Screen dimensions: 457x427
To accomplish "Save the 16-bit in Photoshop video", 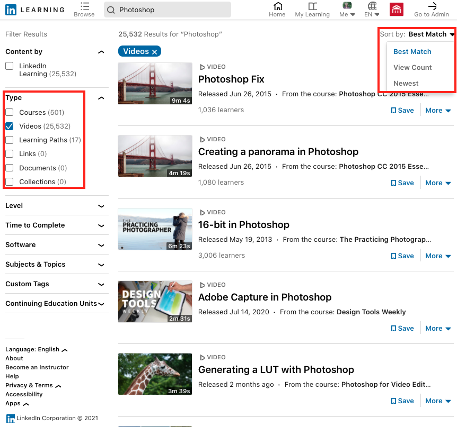I will (402, 256).
